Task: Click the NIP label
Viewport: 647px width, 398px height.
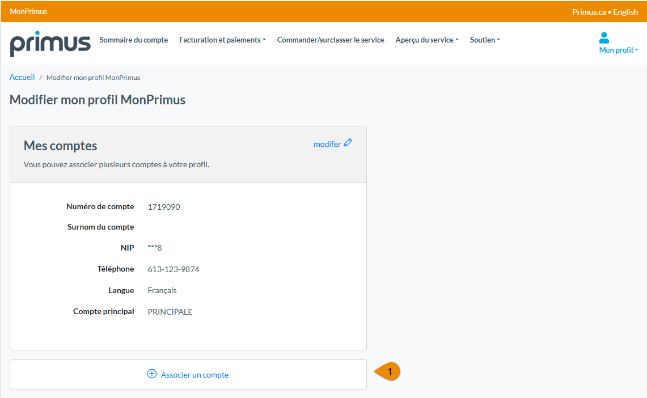Action: [128, 248]
